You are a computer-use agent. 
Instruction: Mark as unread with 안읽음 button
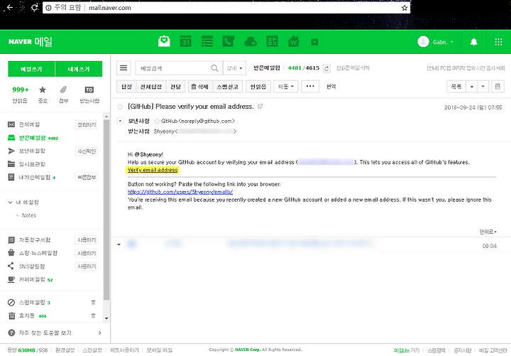(x=258, y=87)
